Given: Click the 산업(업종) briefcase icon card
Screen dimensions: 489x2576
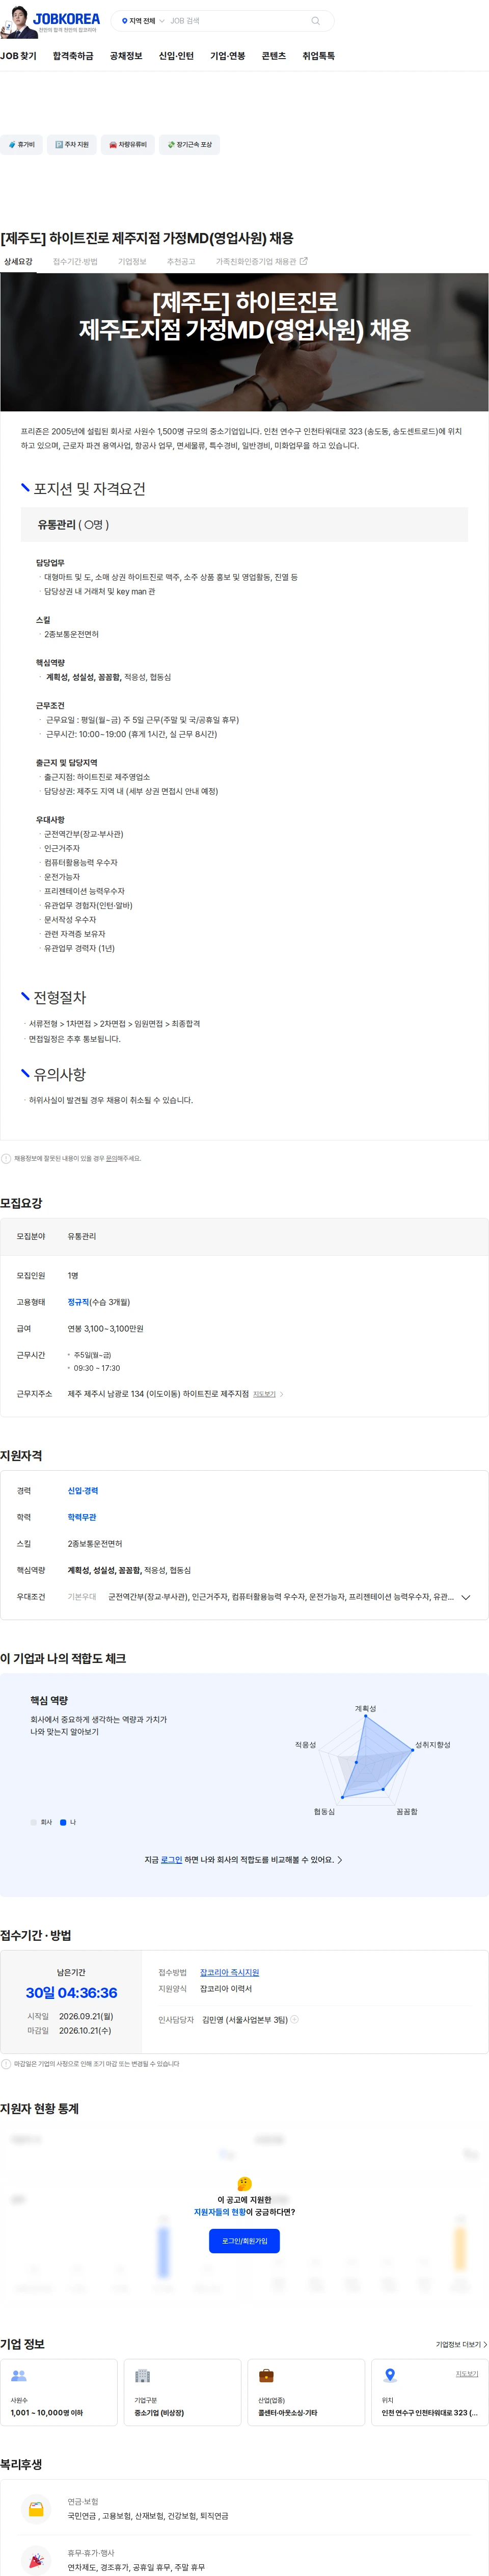Looking at the screenshot, I should (x=306, y=2392).
